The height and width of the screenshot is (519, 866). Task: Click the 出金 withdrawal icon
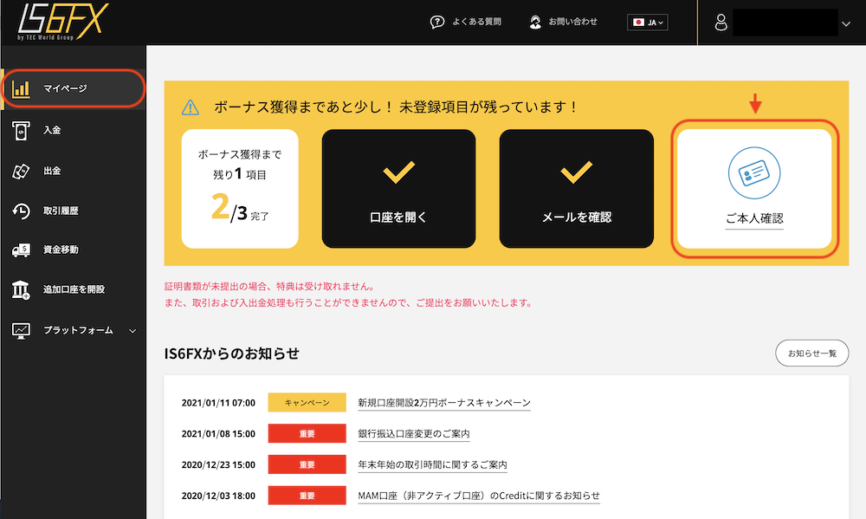21,172
